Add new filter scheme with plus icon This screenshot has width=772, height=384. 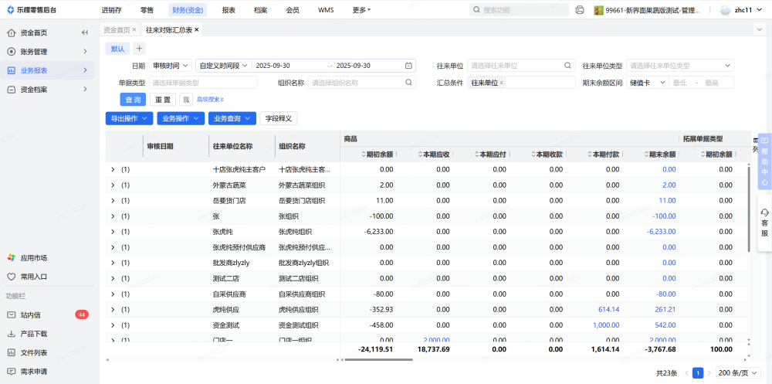140,49
